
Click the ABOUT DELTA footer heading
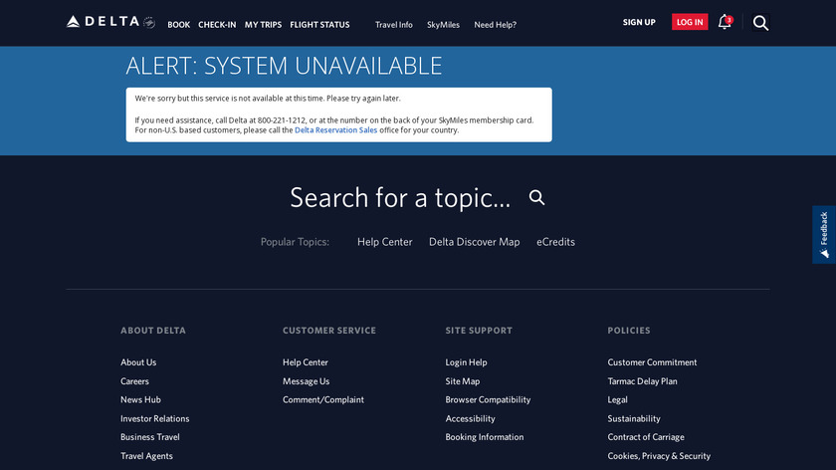point(153,331)
